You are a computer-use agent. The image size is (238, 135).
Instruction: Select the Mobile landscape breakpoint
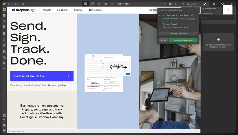(x=106, y=4)
